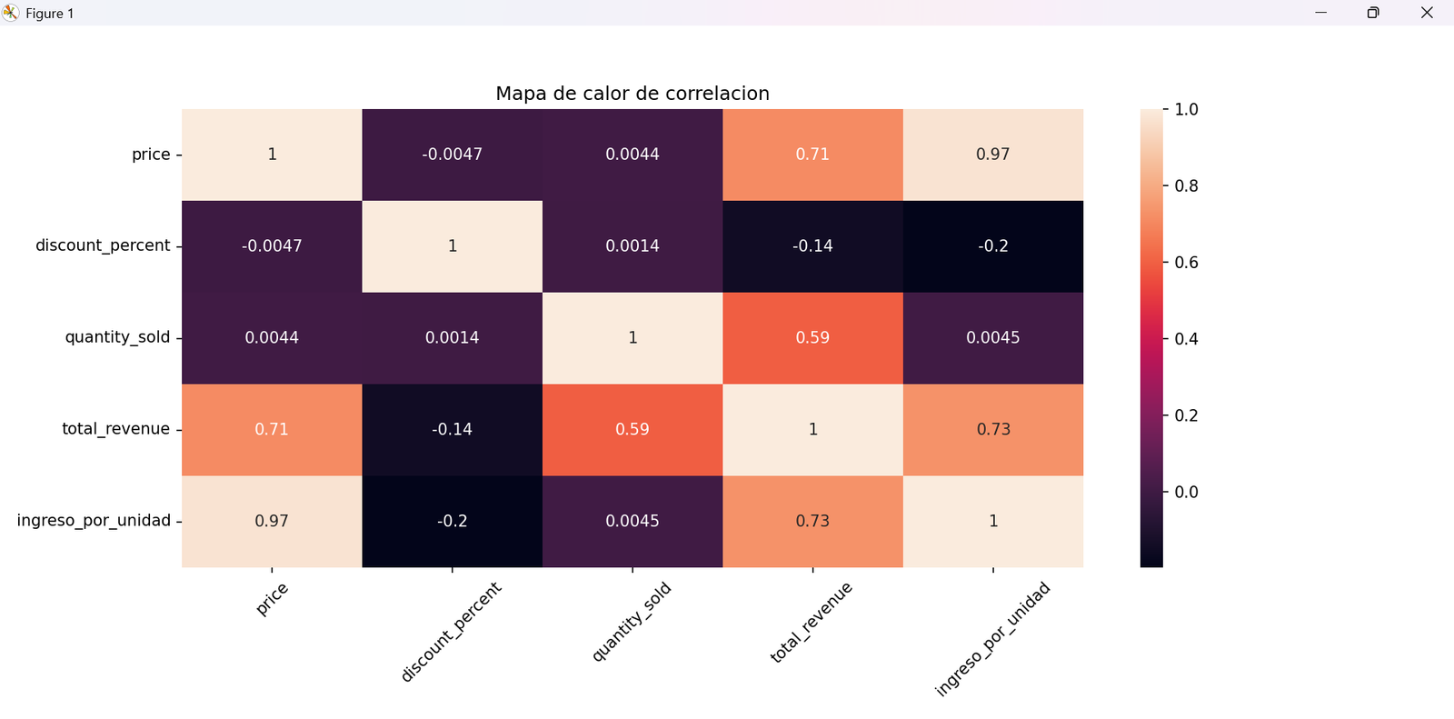Click the cell displaying -0.14
The height and width of the screenshot is (719, 1454).
pos(452,428)
